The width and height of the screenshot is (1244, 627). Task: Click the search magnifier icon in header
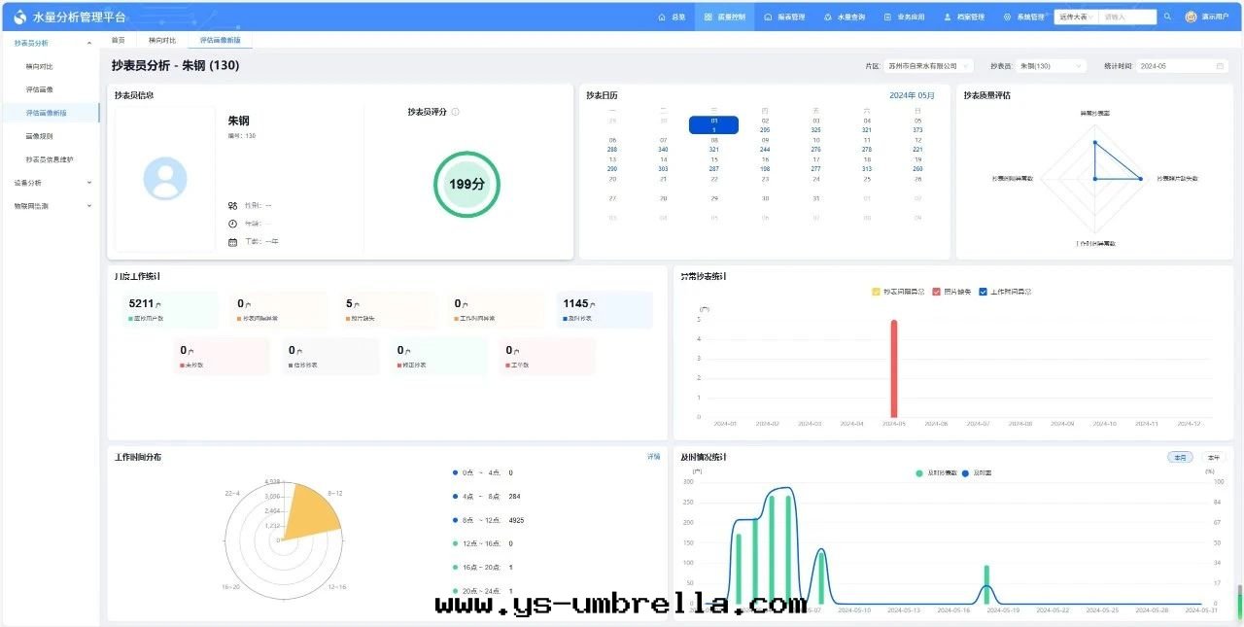[x=1167, y=17]
